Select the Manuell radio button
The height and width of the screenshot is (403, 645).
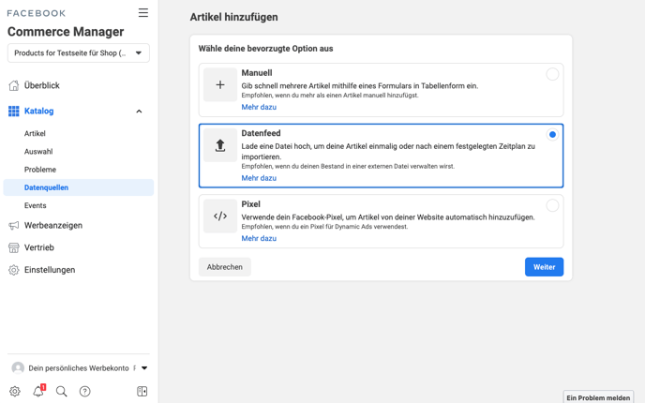[552, 74]
